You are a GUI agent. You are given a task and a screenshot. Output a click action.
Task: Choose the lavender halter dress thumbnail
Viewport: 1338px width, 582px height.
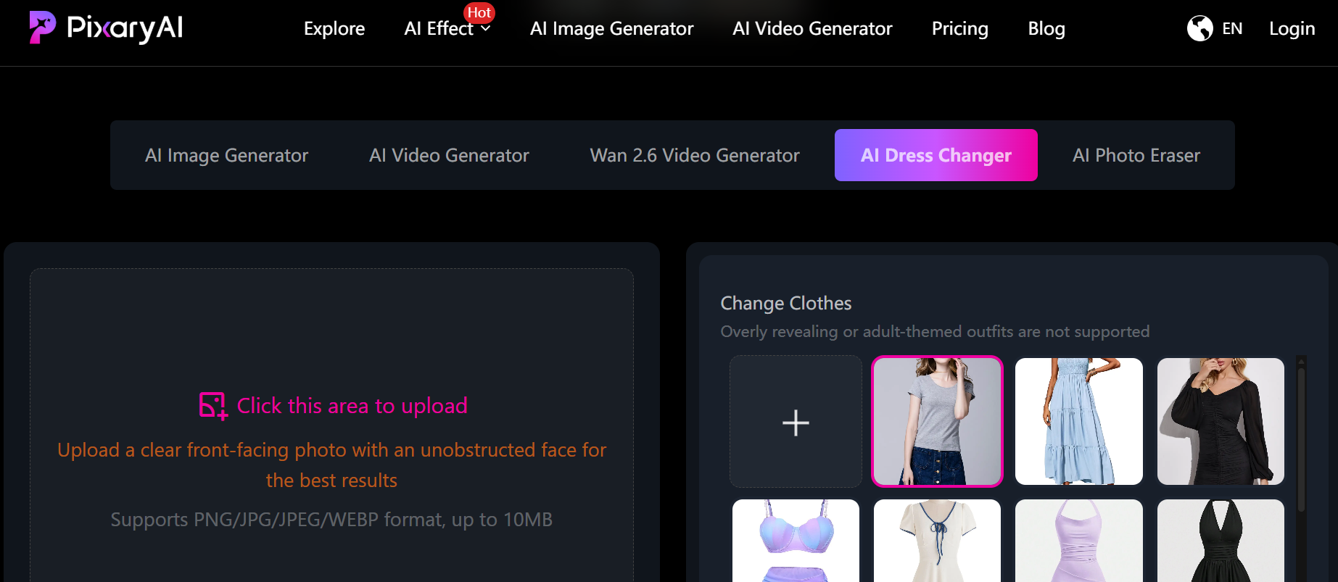tap(1078, 541)
